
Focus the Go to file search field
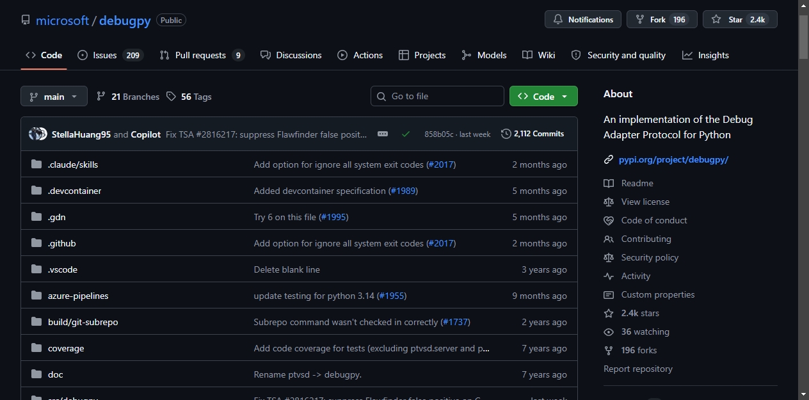point(437,96)
